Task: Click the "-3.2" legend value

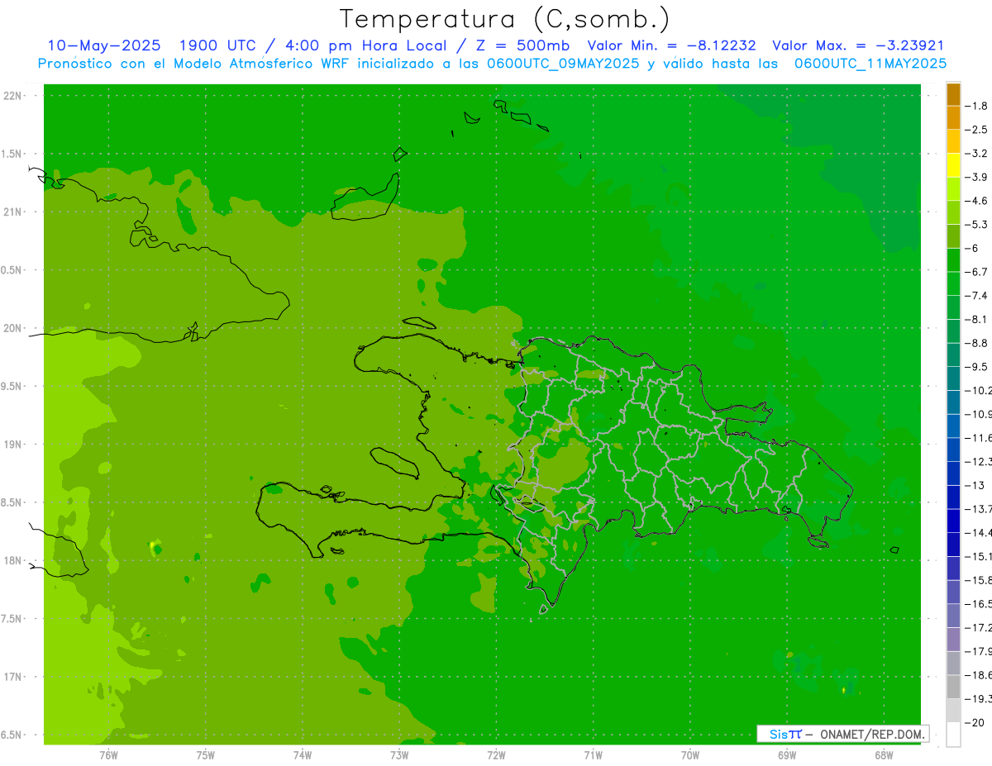Action: pyautogui.click(x=977, y=154)
